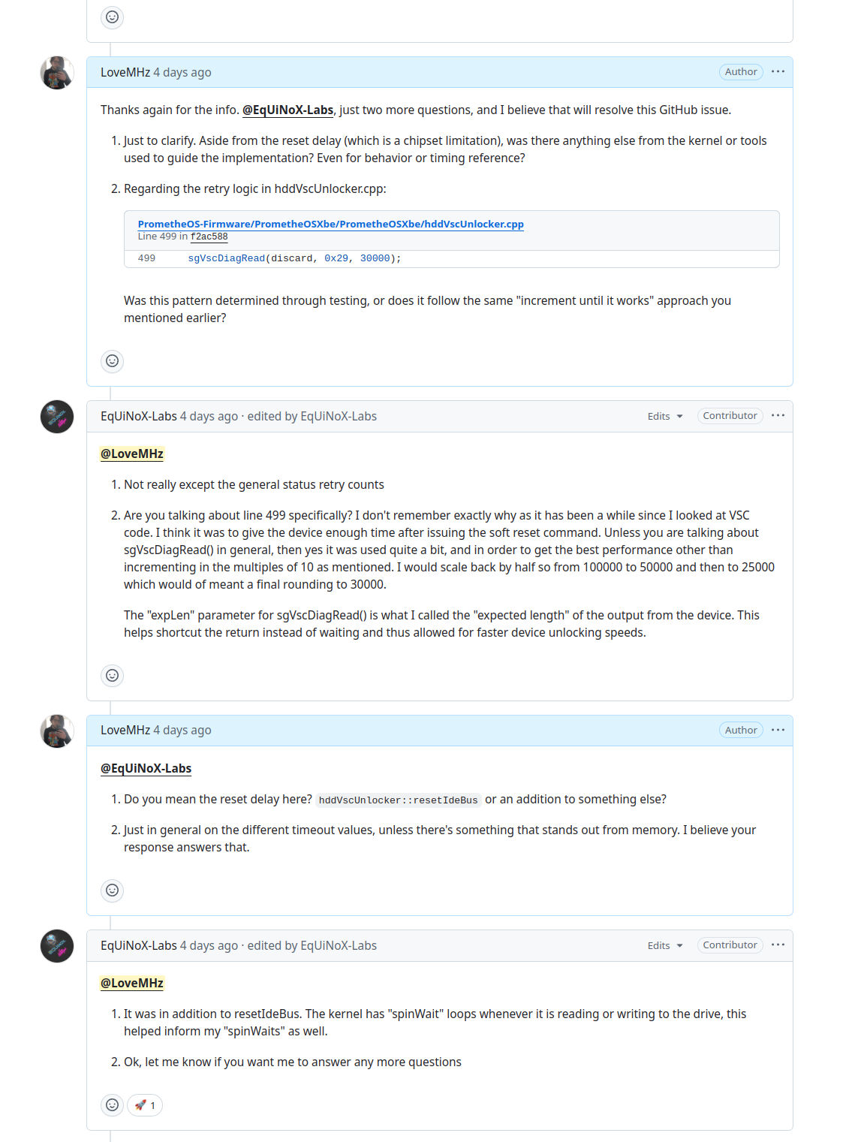Open options menu on first EqUiNoX-Labs comment
Screen dimensions: 867x1142
click(x=778, y=416)
